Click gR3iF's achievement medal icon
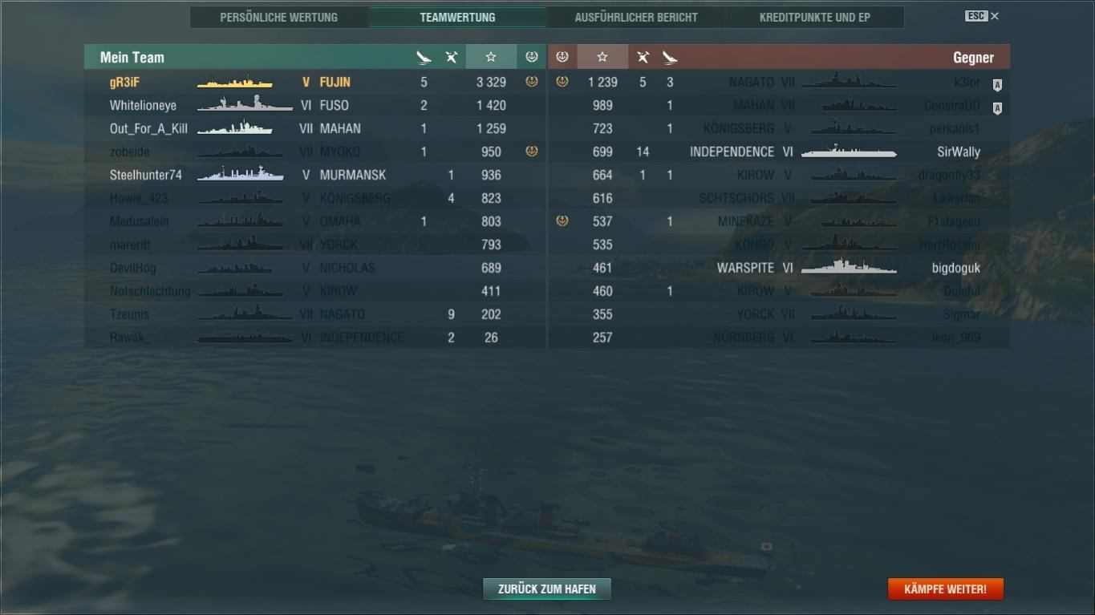This screenshot has width=1095, height=615. point(531,82)
